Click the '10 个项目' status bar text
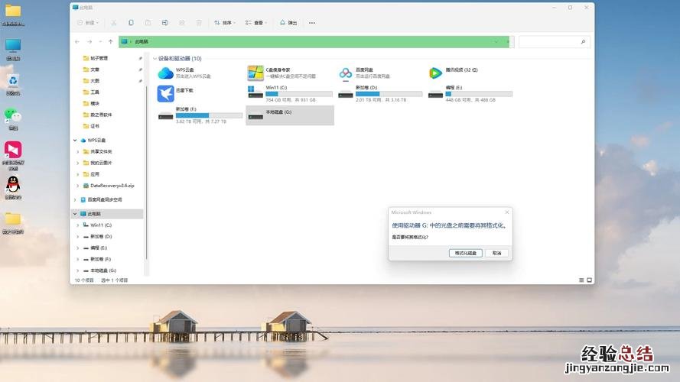 (84, 280)
